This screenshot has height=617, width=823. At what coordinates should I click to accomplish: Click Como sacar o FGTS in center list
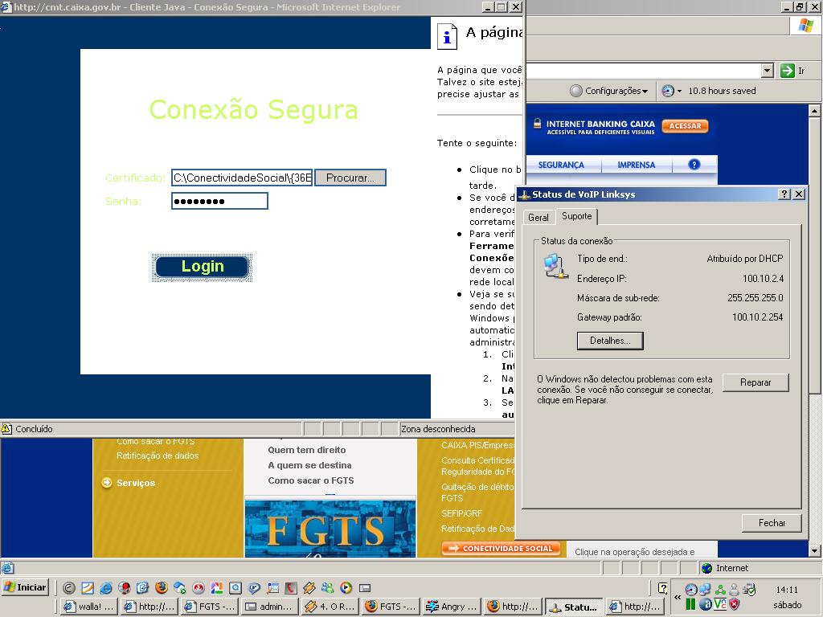click(x=311, y=480)
